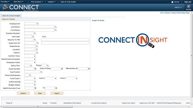This screenshot has width=193, height=108.
Task: Click the Supervisor Name column header
Action: (128, 103)
